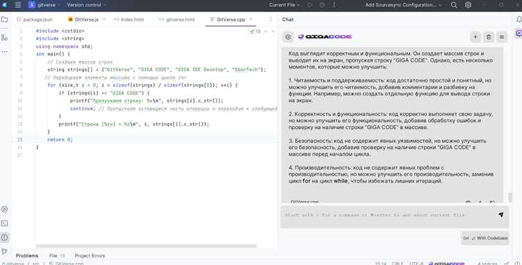Open Add Sourcesync Configuration dropdown
This screenshot has height=265, width=522.
tap(404, 5)
